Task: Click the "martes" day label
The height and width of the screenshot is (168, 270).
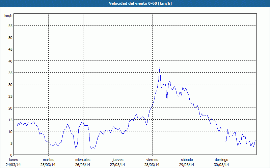Action: coord(48,160)
